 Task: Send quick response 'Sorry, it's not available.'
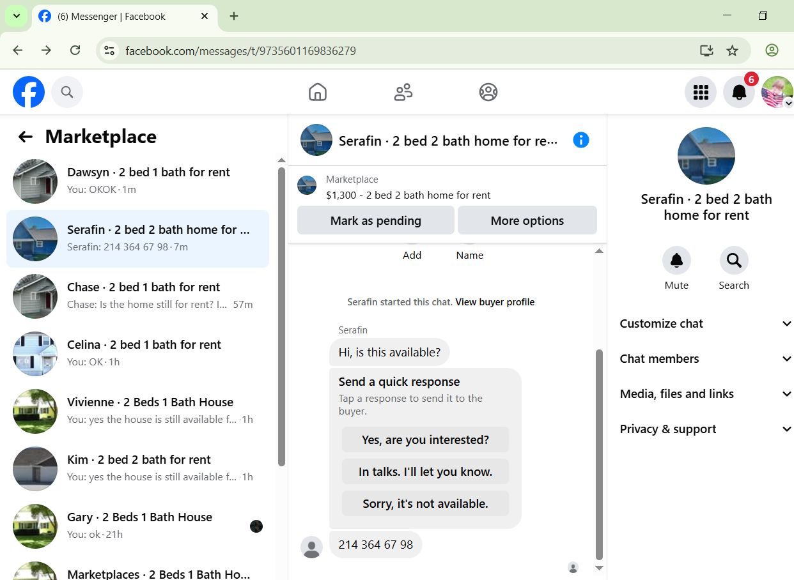pos(425,503)
